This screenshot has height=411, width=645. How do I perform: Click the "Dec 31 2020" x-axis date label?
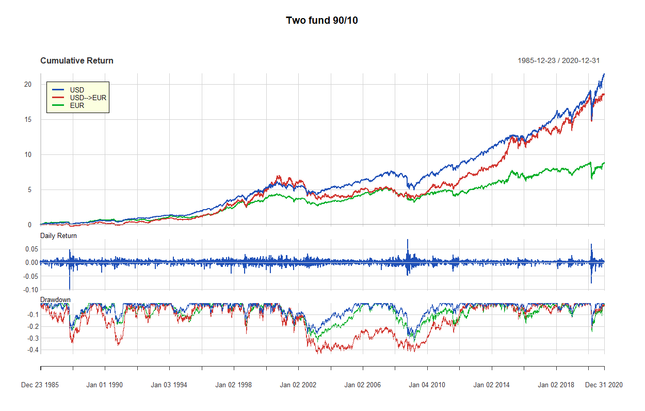[604, 385]
